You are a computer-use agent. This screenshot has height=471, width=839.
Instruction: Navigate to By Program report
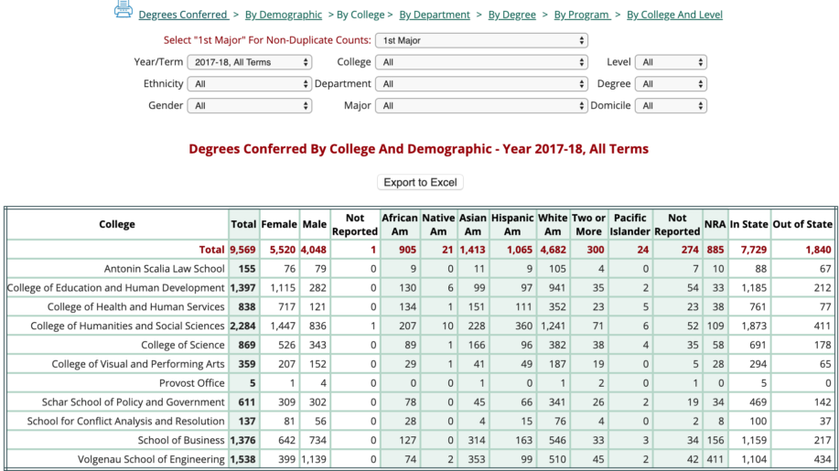point(582,15)
